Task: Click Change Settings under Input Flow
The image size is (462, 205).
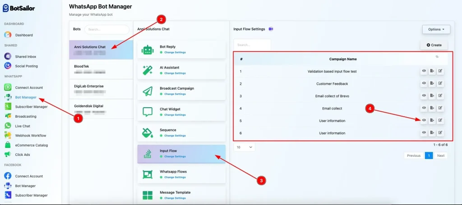Action: [x=175, y=156]
